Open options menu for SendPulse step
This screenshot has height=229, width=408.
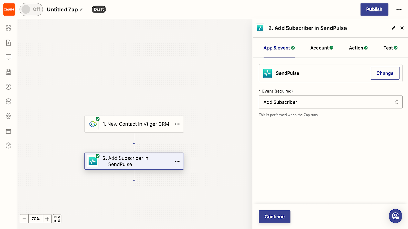[177, 161]
